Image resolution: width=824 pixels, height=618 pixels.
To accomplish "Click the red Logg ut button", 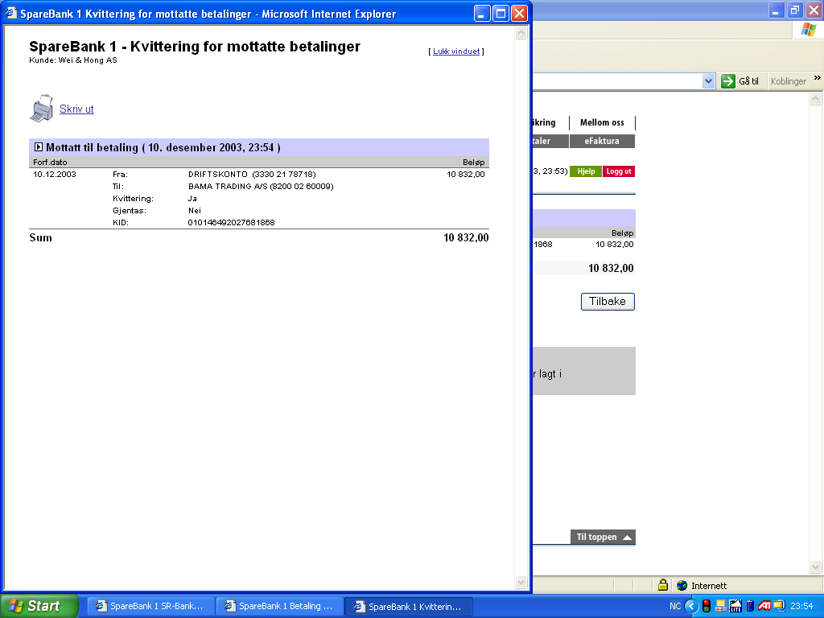I will click(x=619, y=171).
